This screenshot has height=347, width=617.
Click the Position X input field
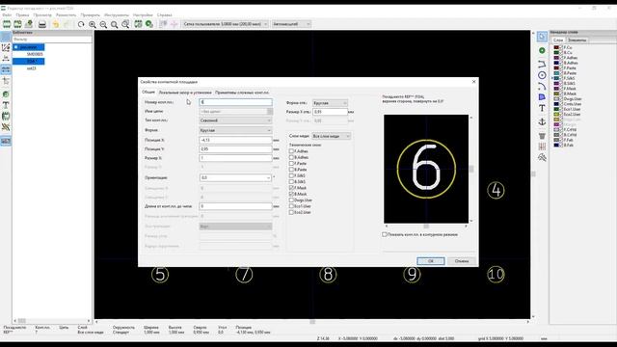coord(235,140)
